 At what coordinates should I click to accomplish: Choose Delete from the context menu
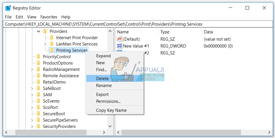coord(102,78)
